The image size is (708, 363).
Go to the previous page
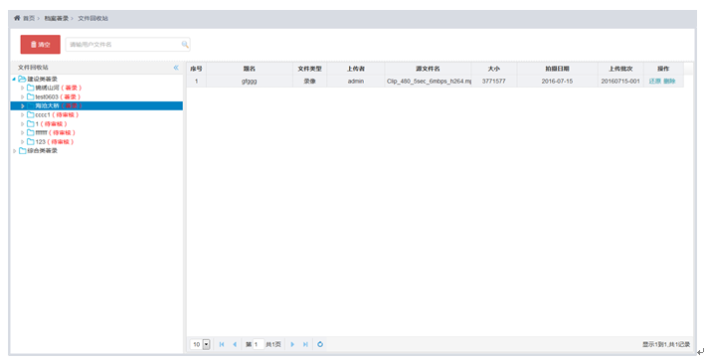[x=235, y=344]
